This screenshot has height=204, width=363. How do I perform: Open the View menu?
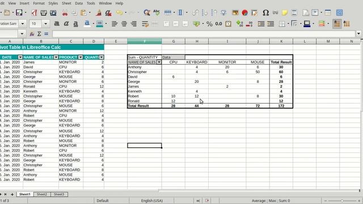[x=12, y=3]
